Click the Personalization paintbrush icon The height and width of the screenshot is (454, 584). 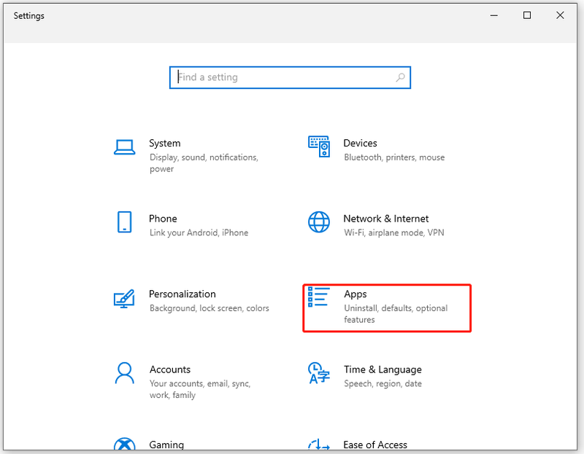coord(124,298)
